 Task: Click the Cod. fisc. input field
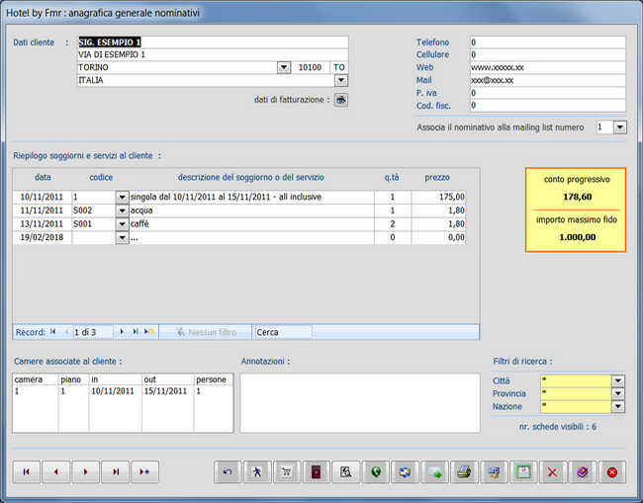(548, 106)
